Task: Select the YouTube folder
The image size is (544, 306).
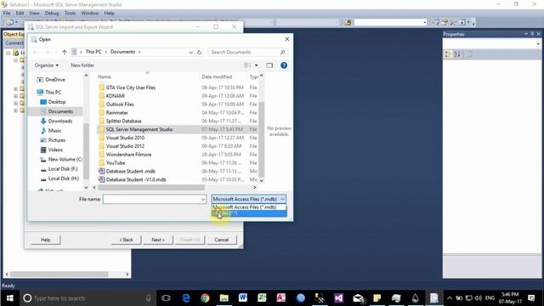Action: point(116,162)
